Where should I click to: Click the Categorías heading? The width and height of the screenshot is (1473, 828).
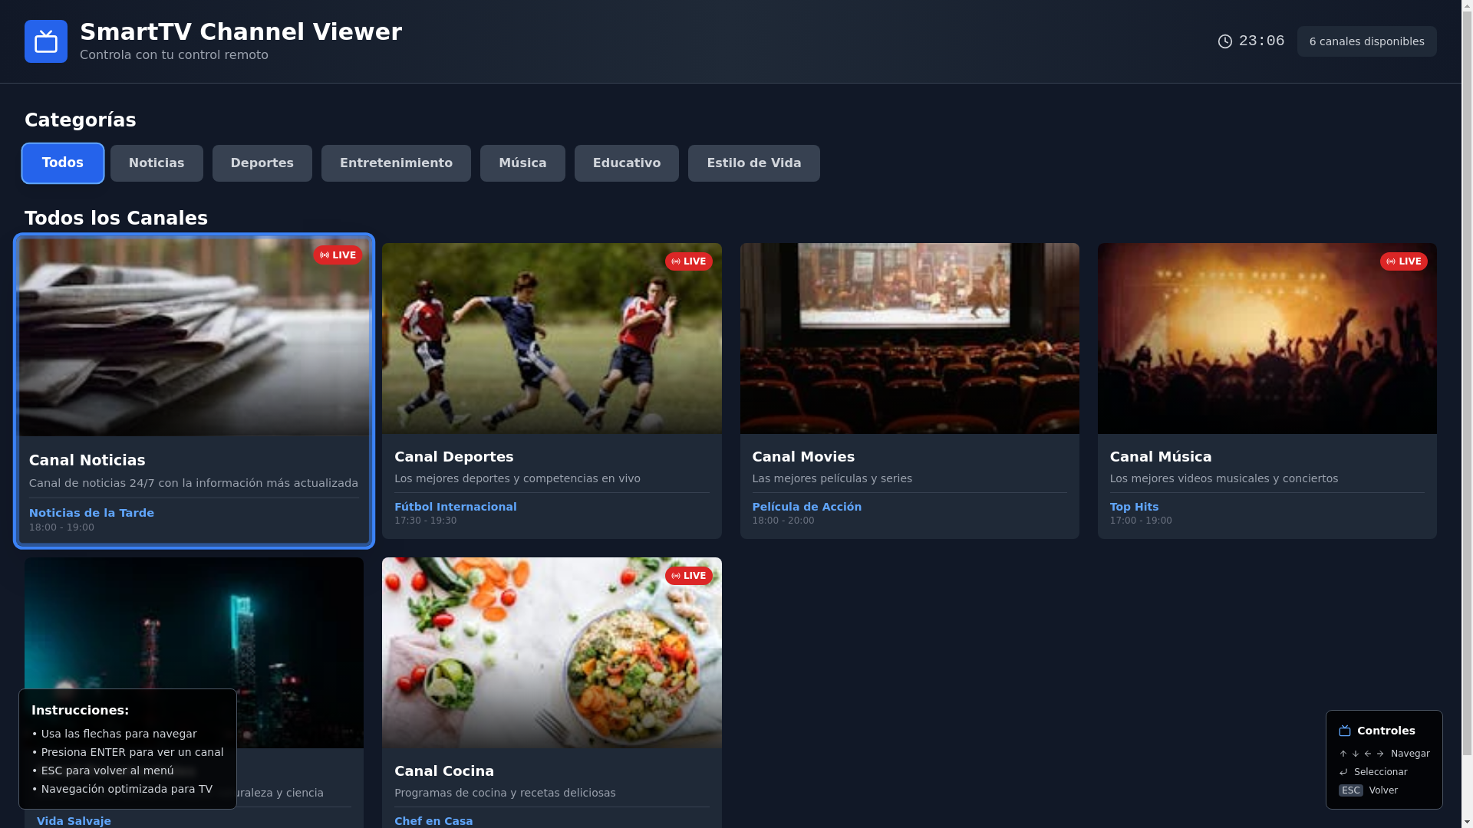[x=81, y=120]
